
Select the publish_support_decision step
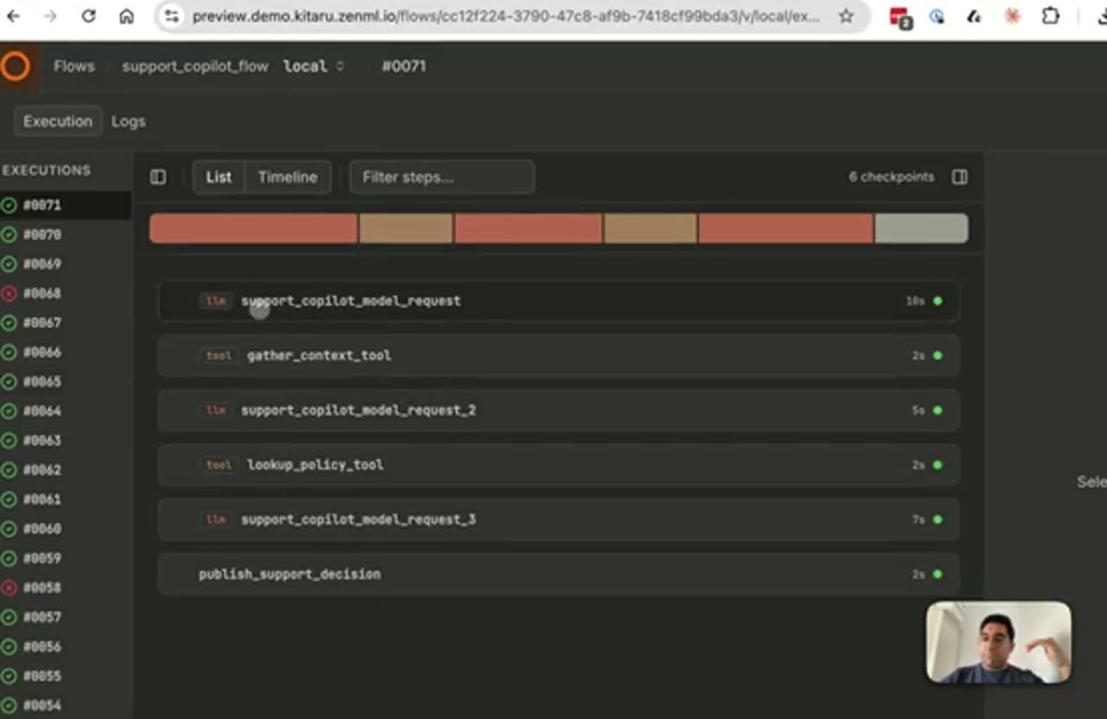[x=559, y=575]
